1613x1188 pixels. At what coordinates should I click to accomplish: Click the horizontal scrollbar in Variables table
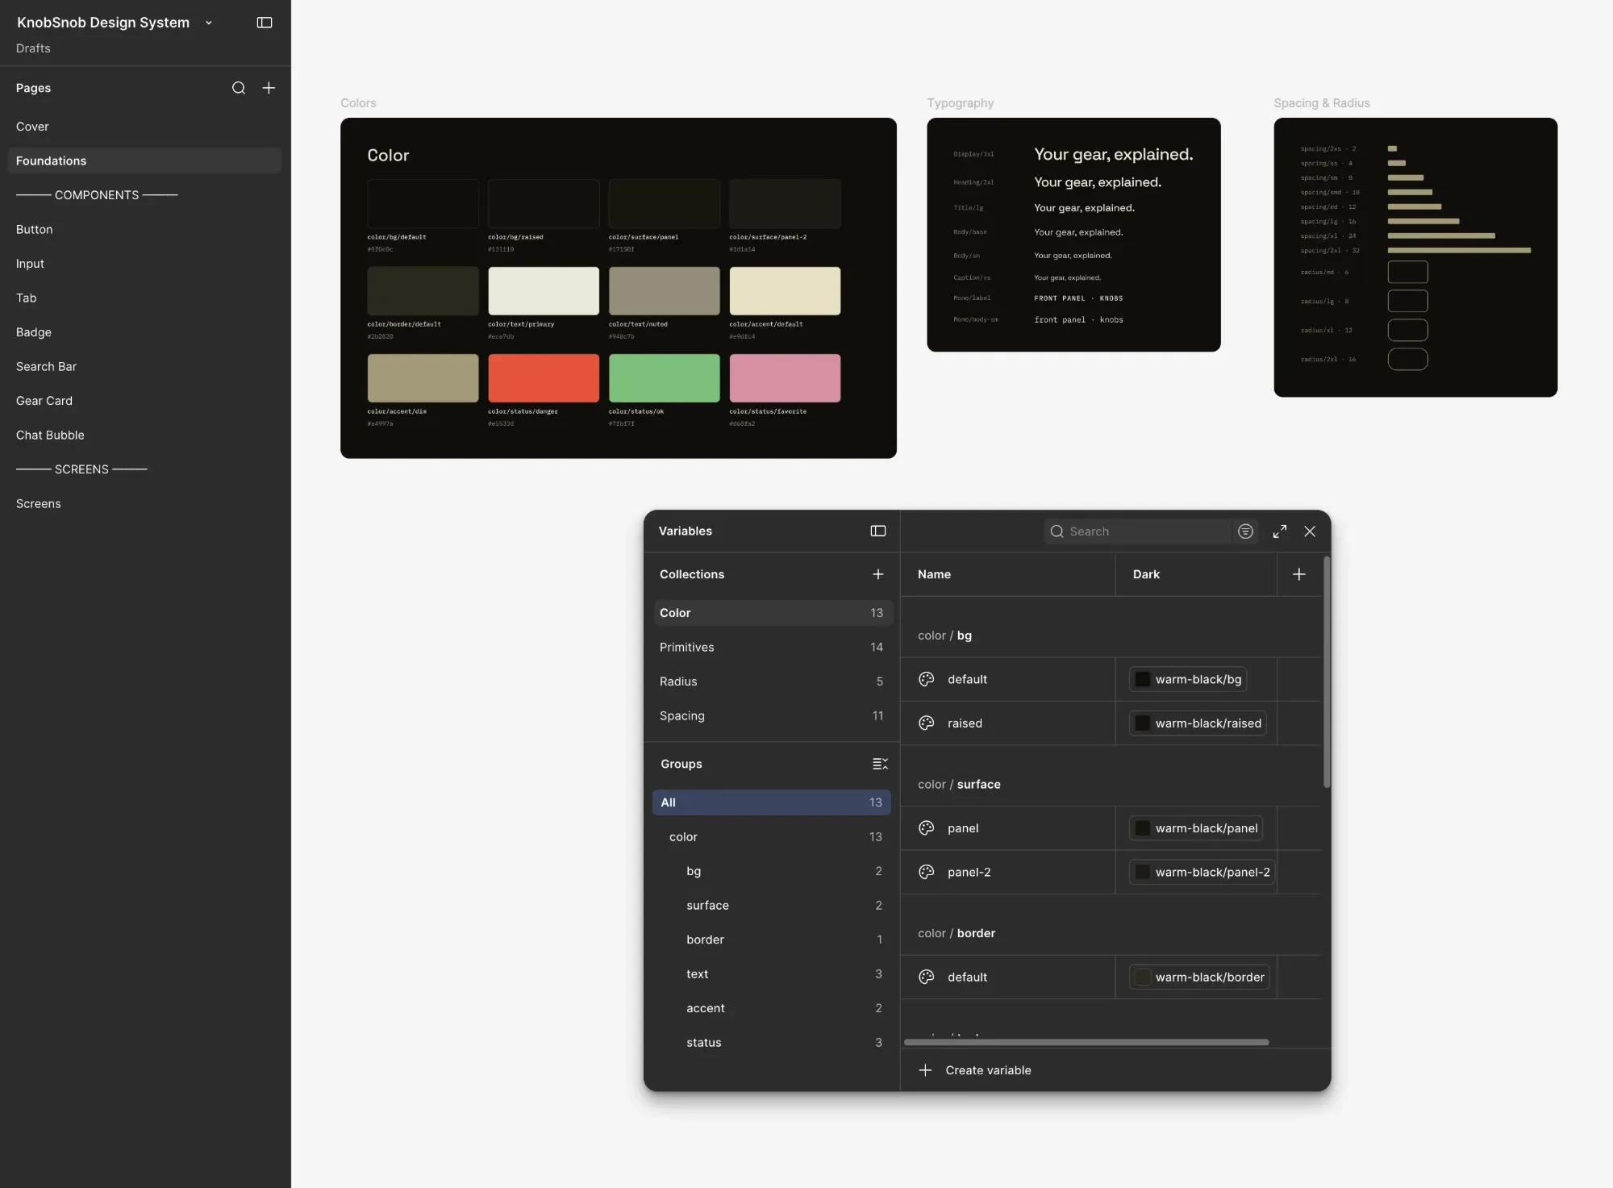tap(1086, 1042)
